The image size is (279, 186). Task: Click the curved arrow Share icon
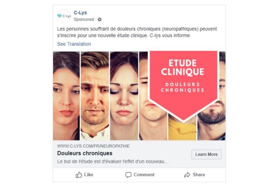click(x=187, y=175)
